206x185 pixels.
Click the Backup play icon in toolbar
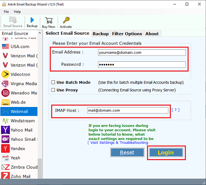(x=32, y=20)
